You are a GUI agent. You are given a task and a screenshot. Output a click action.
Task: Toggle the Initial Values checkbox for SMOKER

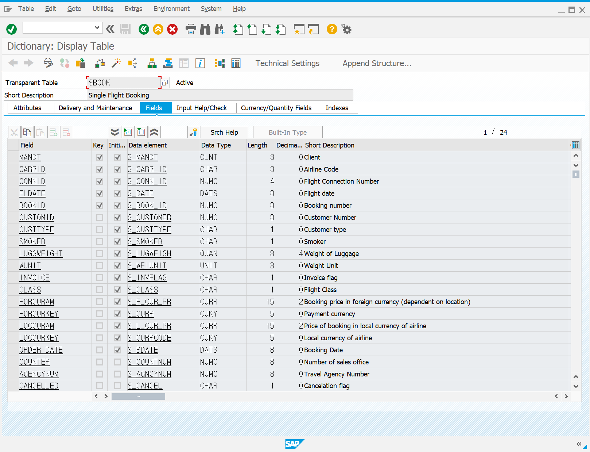[x=117, y=242]
